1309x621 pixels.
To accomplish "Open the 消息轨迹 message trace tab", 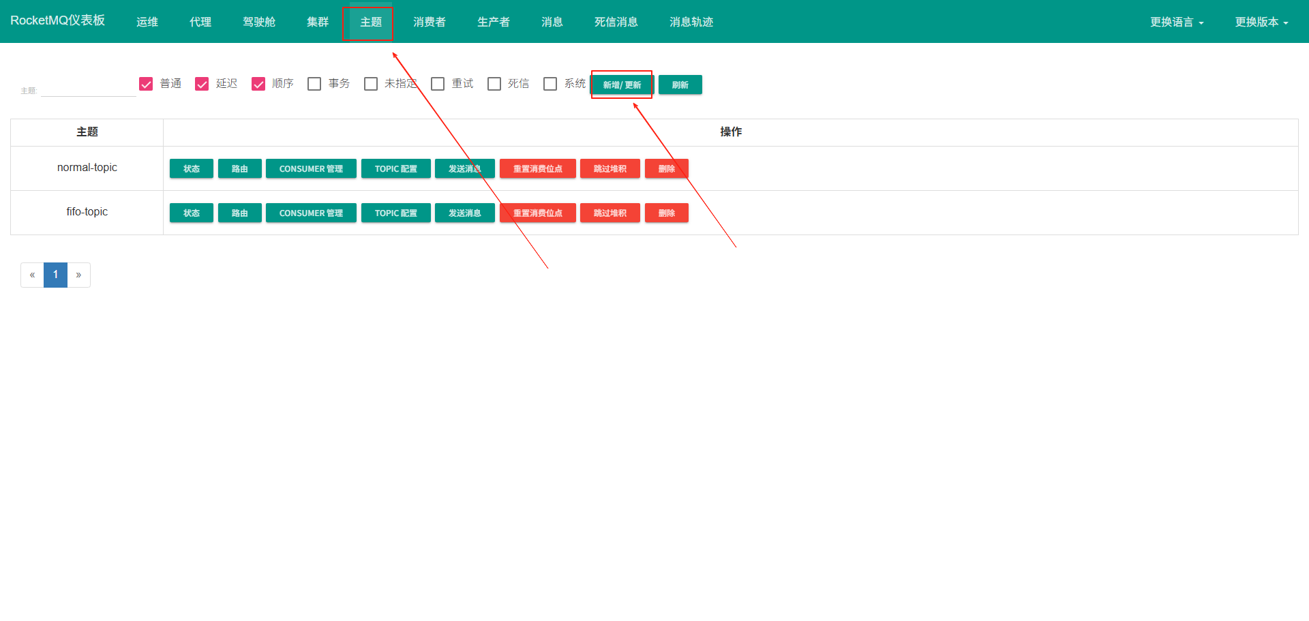I will (691, 22).
